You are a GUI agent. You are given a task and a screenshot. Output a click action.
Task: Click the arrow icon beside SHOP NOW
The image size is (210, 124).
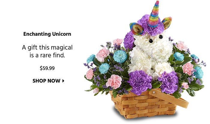click(63, 81)
